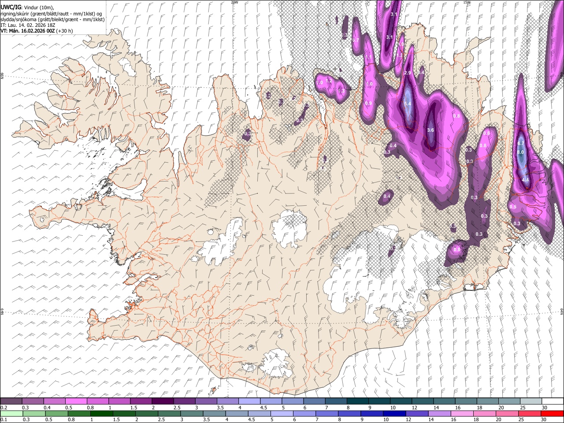Click the 2.9 precipitation value on the map
564x423 pixels.
408,73
